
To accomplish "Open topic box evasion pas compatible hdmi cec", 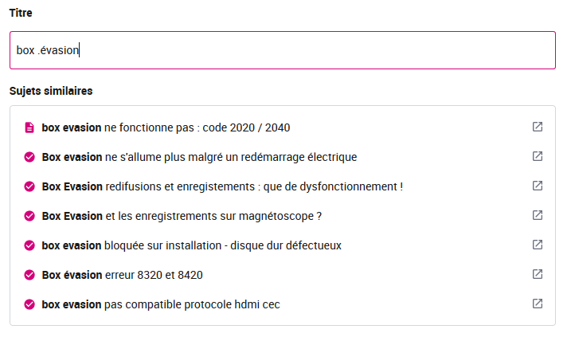I will (x=161, y=304).
